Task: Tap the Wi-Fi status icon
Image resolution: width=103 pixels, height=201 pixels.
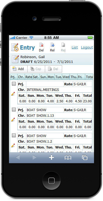Action: (x=31, y=38)
